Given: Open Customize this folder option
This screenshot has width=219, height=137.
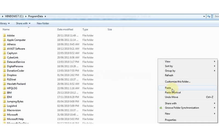Looking at the screenshot, I should coord(188,82).
